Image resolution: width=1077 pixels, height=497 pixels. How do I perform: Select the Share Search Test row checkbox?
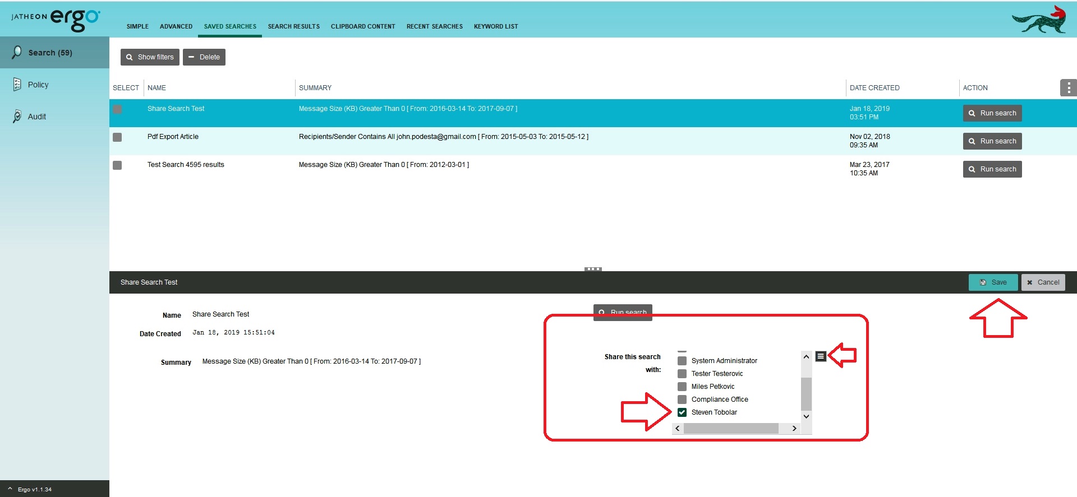coord(117,109)
